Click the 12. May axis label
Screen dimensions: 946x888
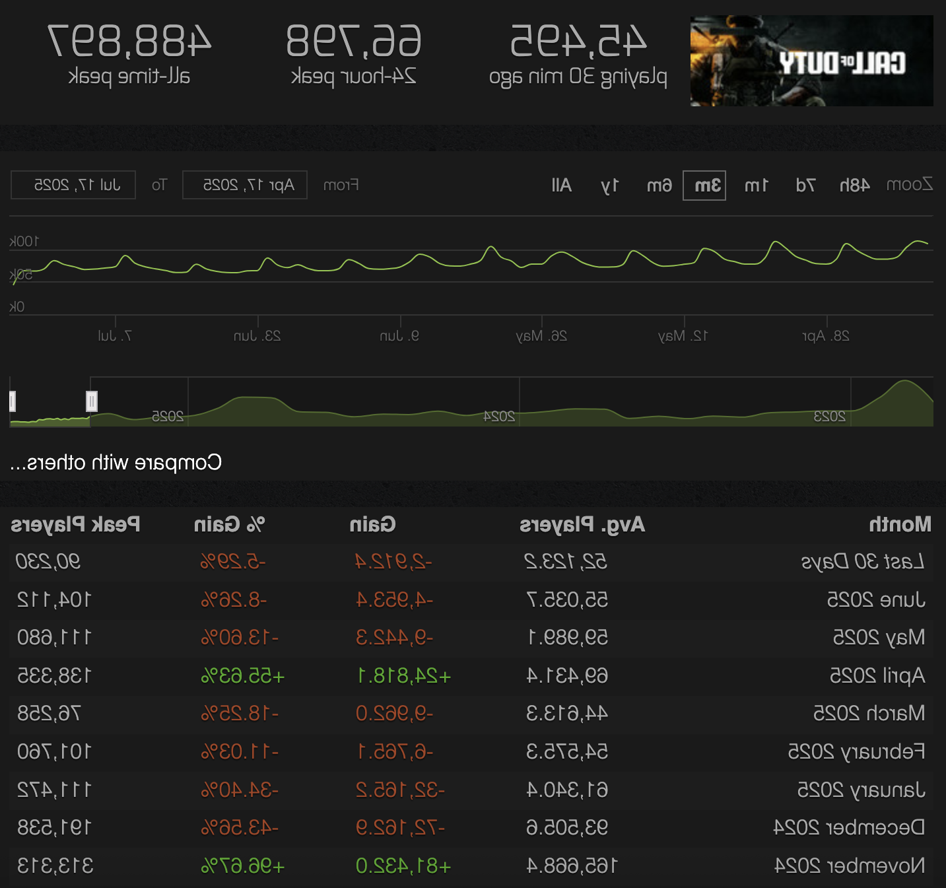(x=683, y=336)
